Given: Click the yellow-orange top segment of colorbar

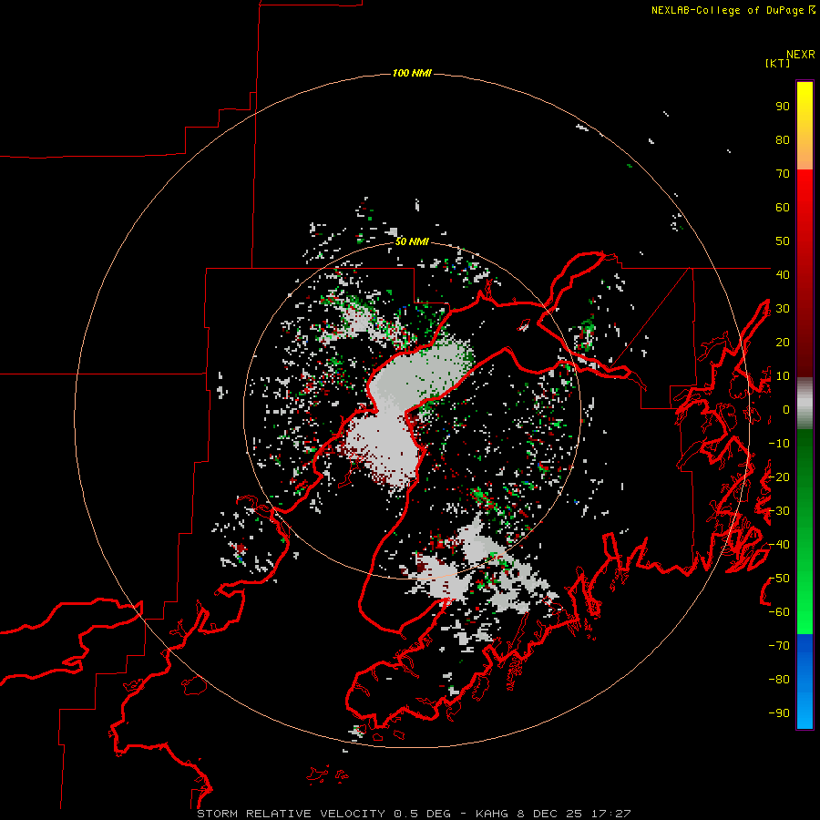Looking at the screenshot, I should coord(805,126).
